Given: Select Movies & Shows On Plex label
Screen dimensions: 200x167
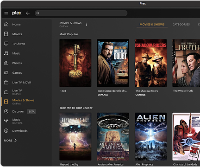Looking at the screenshot, I should coord(23,102).
